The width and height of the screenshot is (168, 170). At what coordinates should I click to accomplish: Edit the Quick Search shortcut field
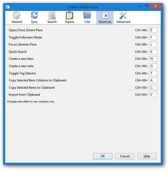coord(153,52)
